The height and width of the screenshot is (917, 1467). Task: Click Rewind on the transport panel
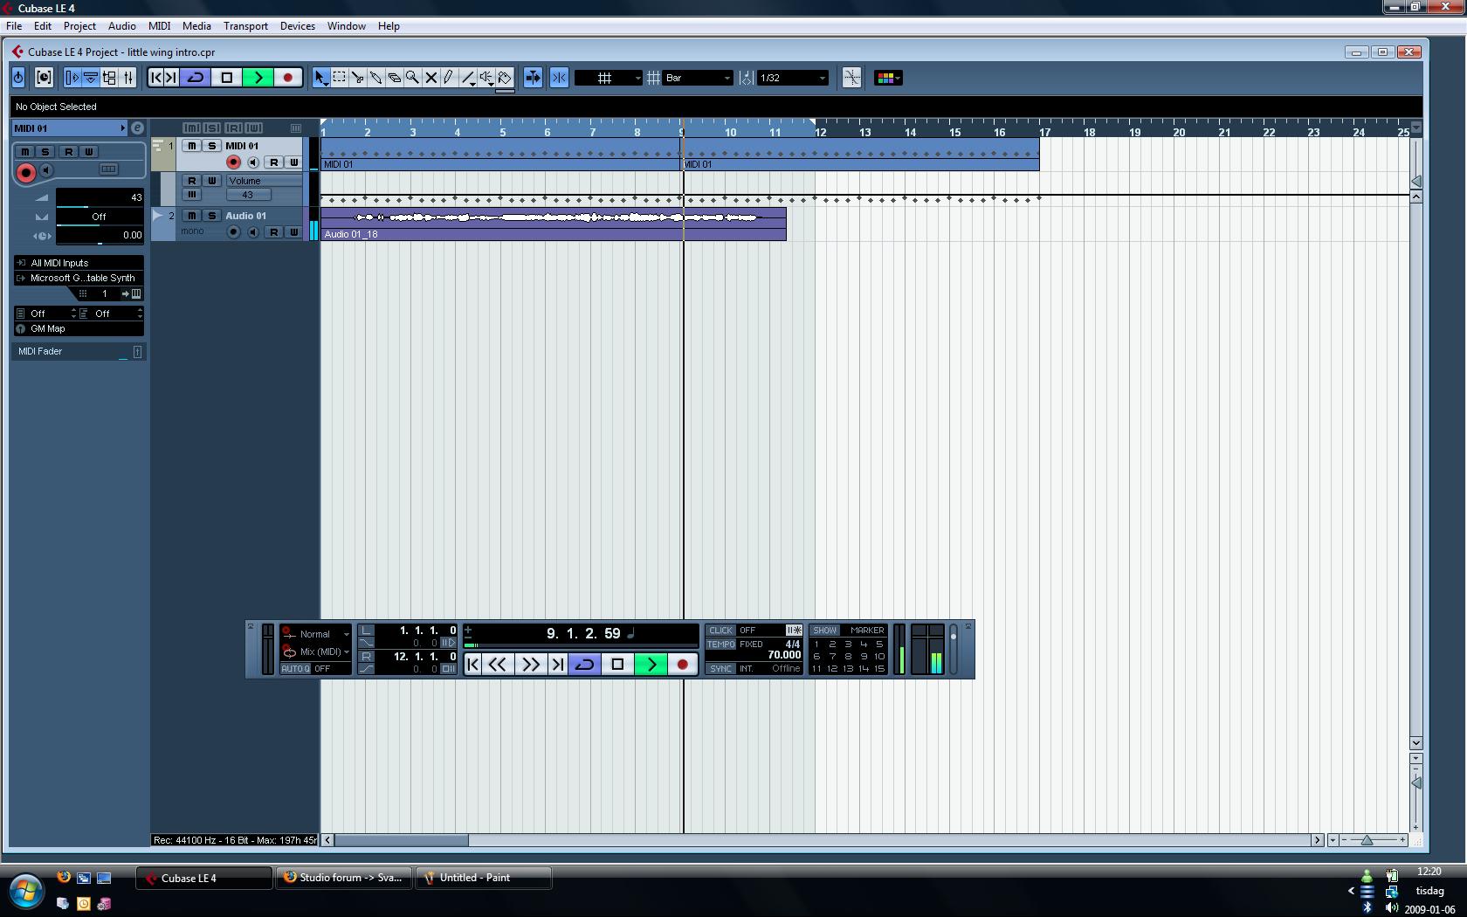click(498, 665)
